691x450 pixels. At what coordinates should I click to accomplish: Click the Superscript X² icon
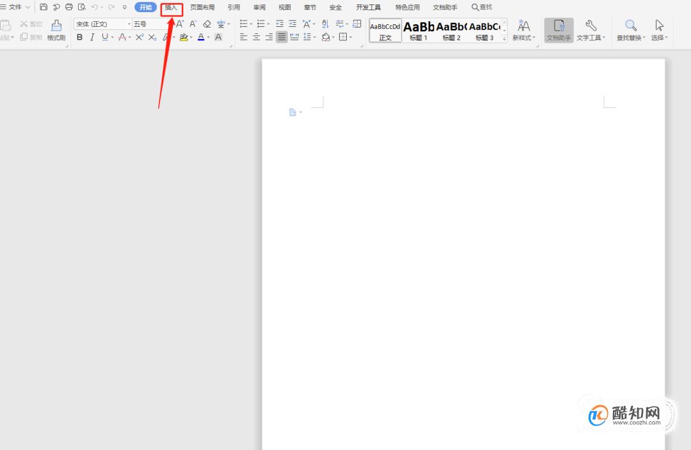click(x=139, y=37)
